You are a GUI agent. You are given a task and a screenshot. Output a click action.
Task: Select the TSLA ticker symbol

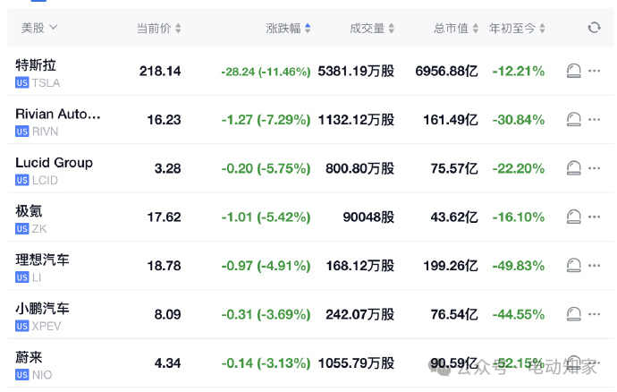pyautogui.click(x=46, y=82)
